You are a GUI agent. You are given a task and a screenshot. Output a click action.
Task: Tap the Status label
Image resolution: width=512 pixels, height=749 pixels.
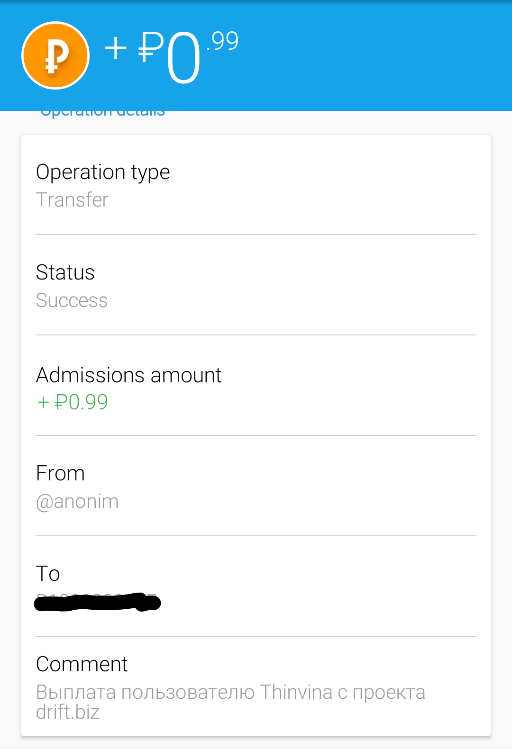[65, 272]
